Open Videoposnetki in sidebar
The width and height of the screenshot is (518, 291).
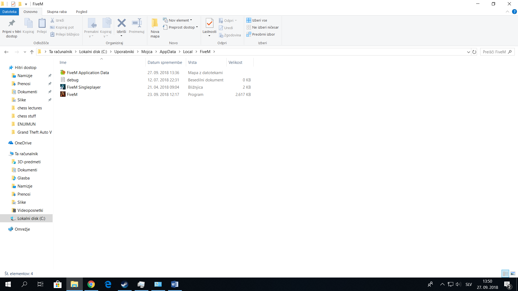point(30,210)
